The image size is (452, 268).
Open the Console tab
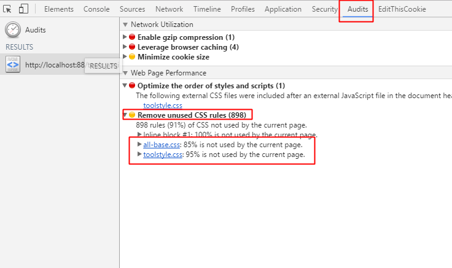point(96,9)
